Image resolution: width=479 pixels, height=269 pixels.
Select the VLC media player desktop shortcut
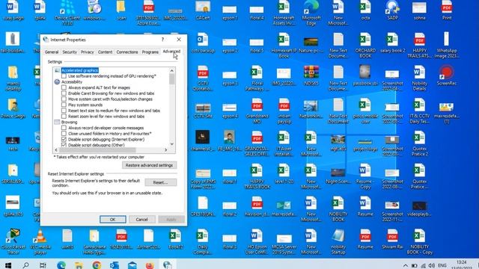point(40,242)
